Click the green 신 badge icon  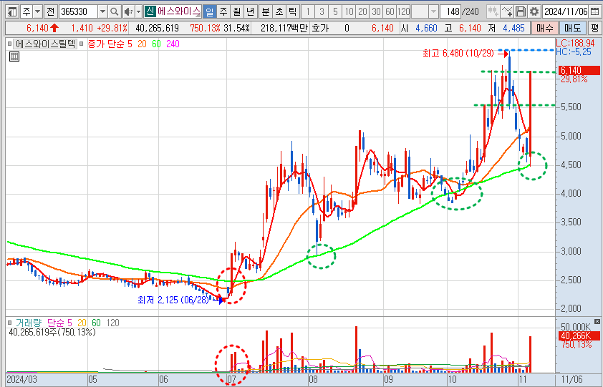tap(150, 12)
